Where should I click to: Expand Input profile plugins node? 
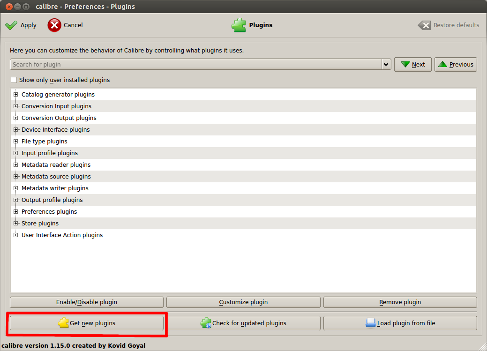pyautogui.click(x=15, y=153)
